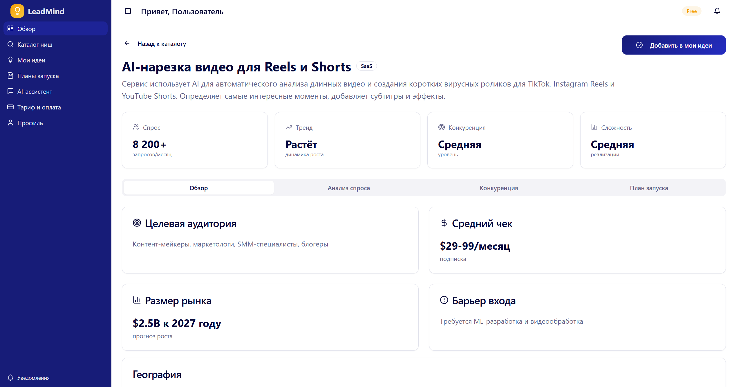Open Профиль via person icon
Screen dimensions: 734x387
(x=10, y=123)
